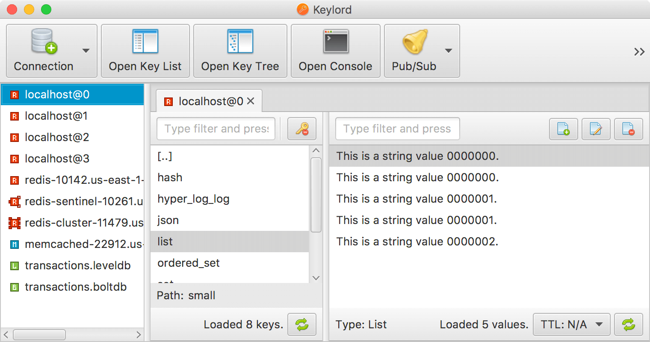Click LevelDB icon beside transactions.leveldb
The height and width of the screenshot is (342, 650).
coord(15,266)
